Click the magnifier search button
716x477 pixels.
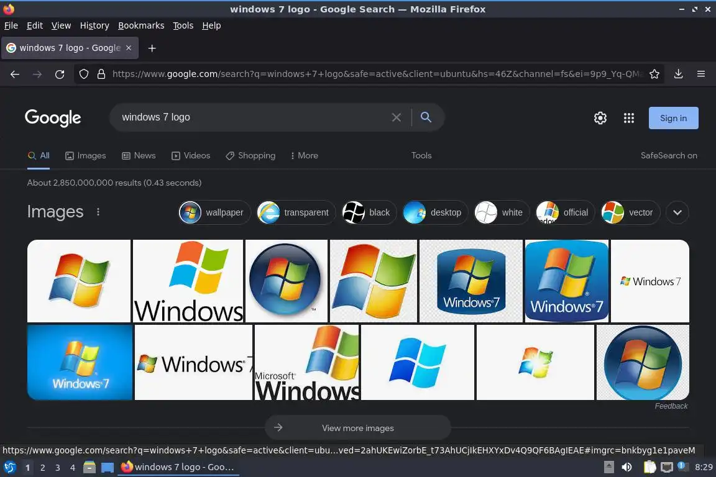point(426,117)
